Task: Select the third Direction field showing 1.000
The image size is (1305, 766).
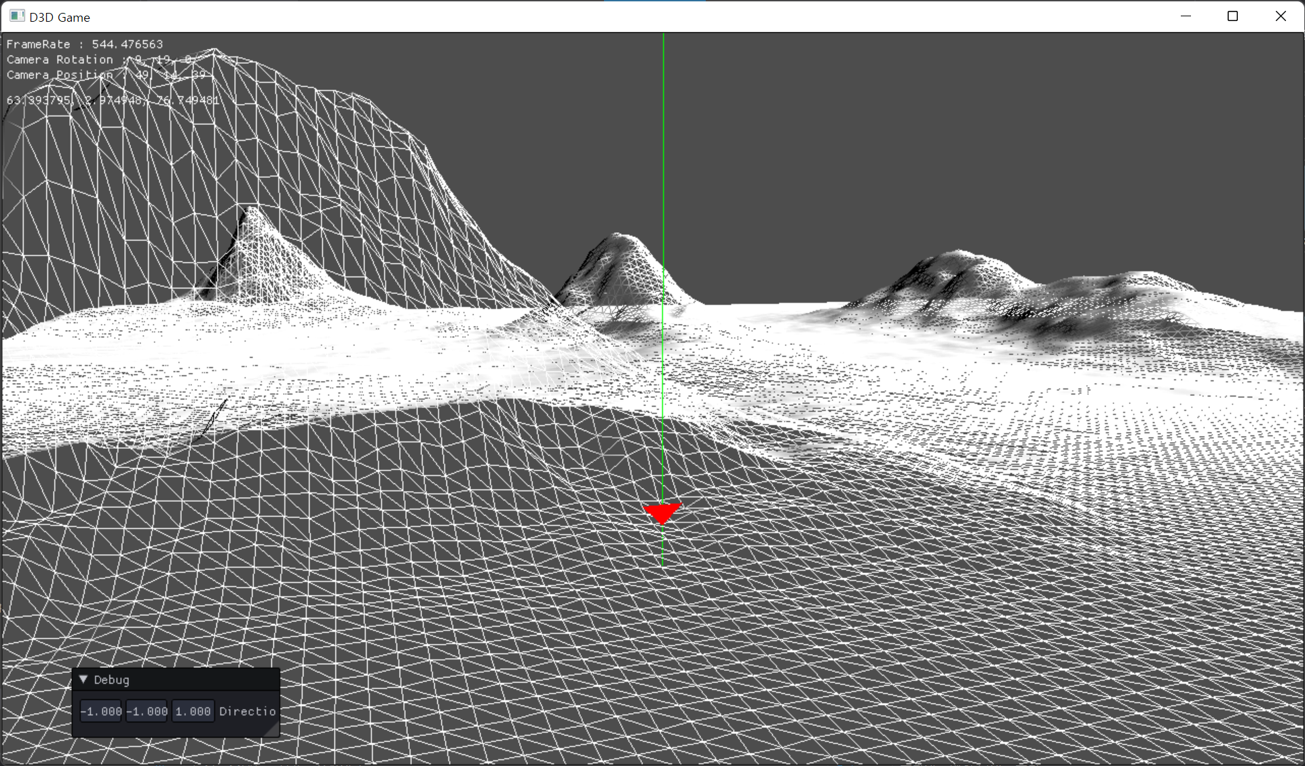Action: tap(193, 711)
